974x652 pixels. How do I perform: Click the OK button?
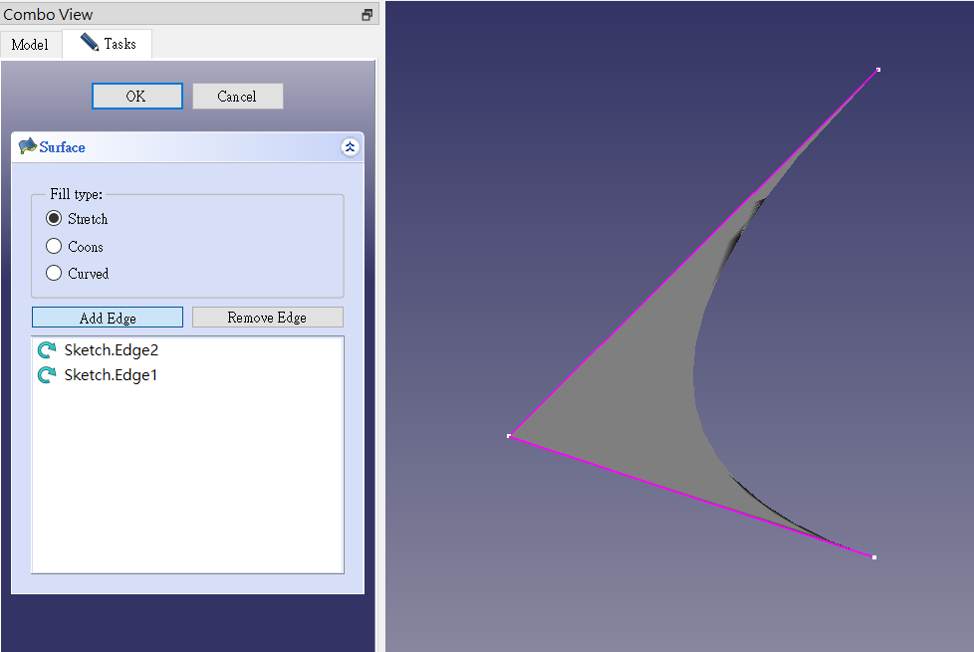137,97
